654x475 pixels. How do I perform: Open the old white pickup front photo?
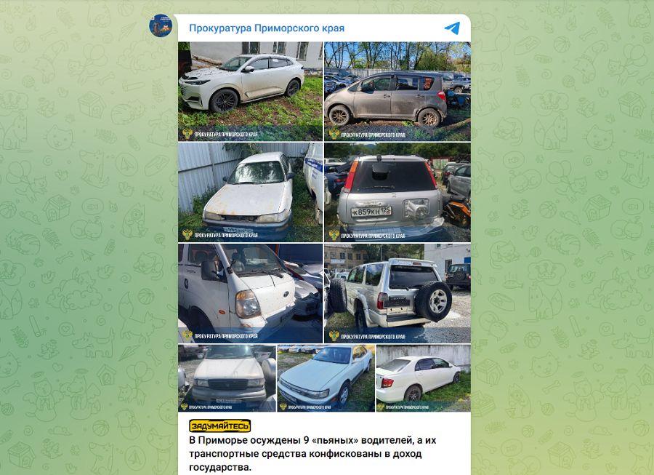pyautogui.click(x=227, y=378)
